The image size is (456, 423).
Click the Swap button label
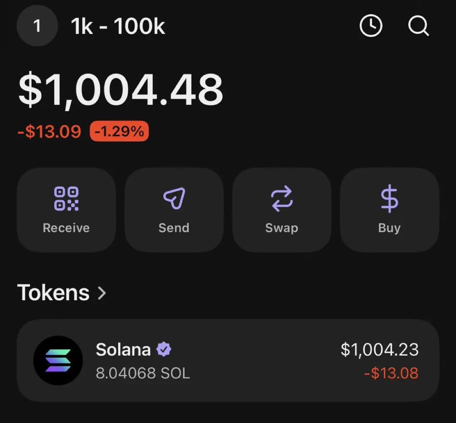282,229
